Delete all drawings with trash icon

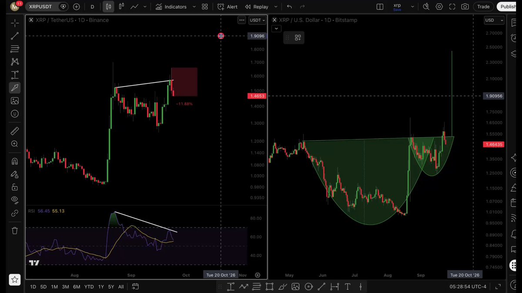tap(15, 230)
